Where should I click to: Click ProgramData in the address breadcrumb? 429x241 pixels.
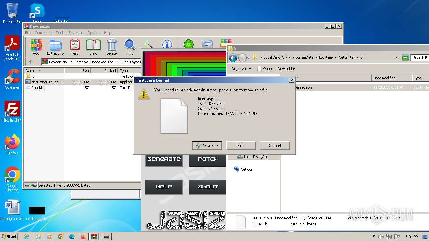pyautogui.click(x=303, y=57)
